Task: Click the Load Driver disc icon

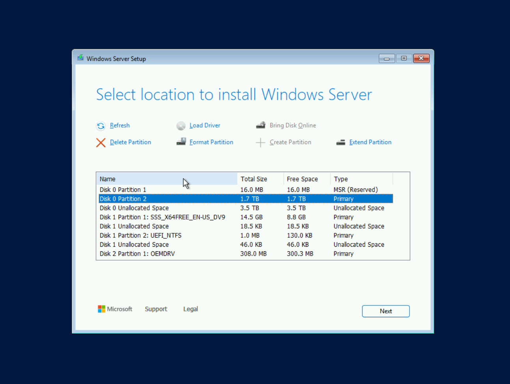Action: 181,126
